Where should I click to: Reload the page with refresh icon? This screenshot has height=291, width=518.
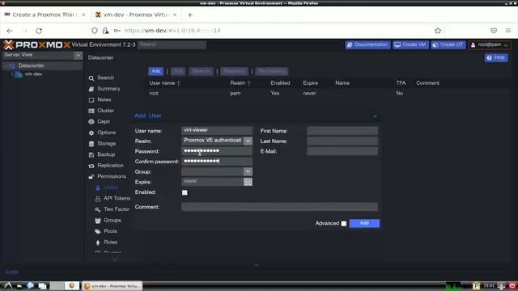tap(39, 31)
